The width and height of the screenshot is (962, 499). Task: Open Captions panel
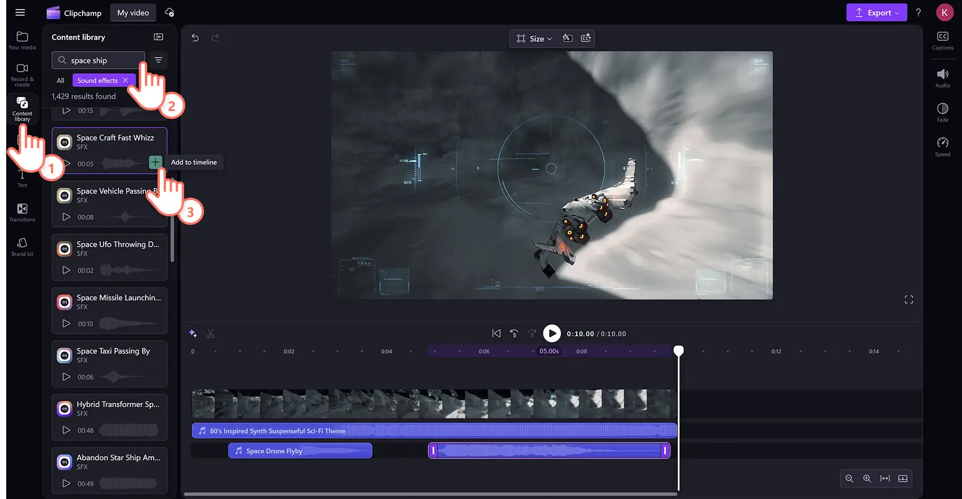pos(943,40)
